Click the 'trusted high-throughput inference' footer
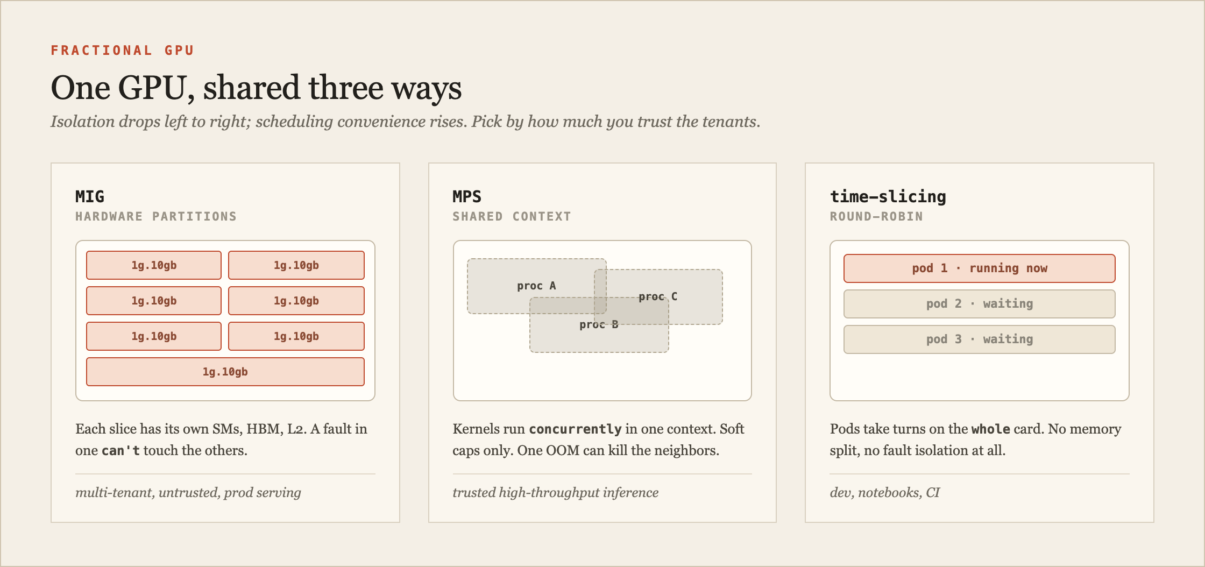 tap(555, 492)
